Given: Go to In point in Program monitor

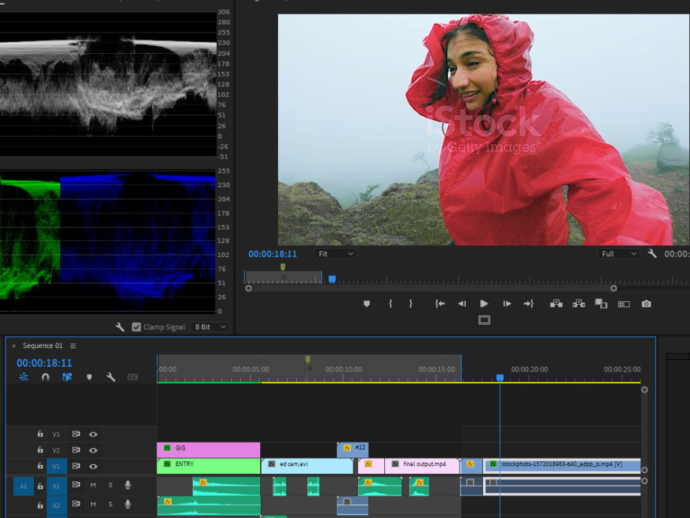Looking at the screenshot, I should (440, 303).
